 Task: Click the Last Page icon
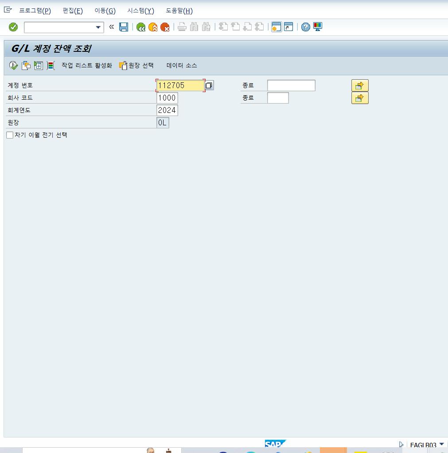click(x=259, y=27)
